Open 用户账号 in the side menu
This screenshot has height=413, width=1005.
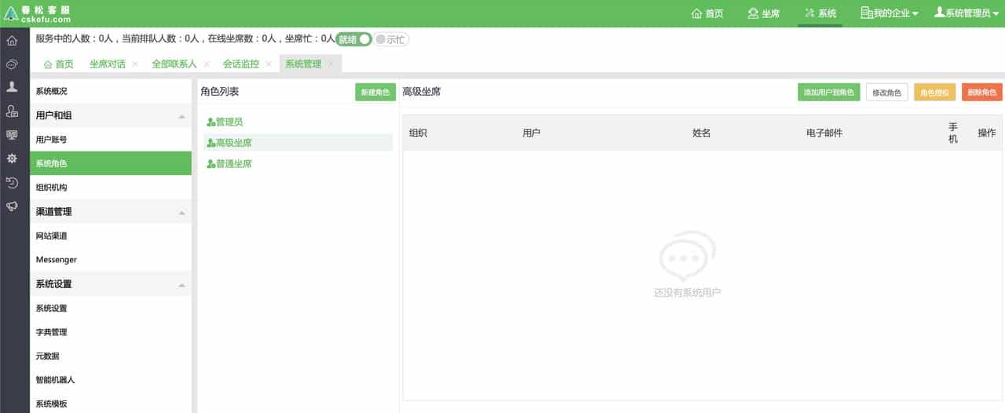click(111, 140)
